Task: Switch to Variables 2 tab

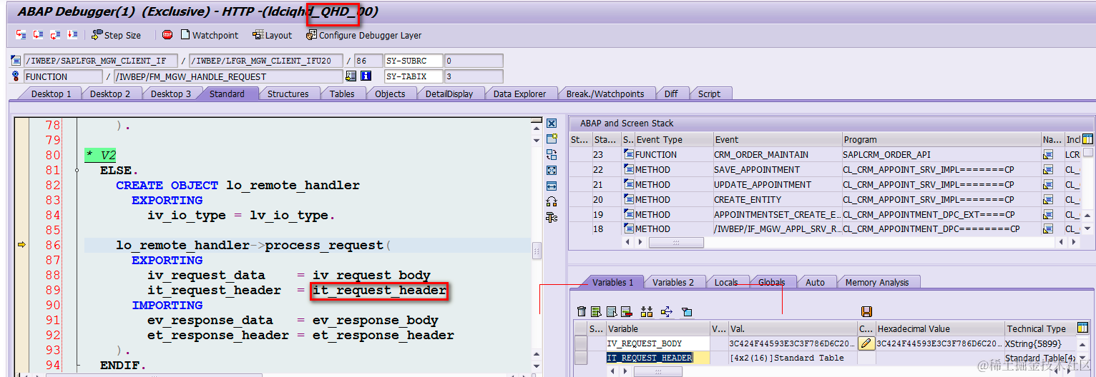Action: pyautogui.click(x=673, y=282)
